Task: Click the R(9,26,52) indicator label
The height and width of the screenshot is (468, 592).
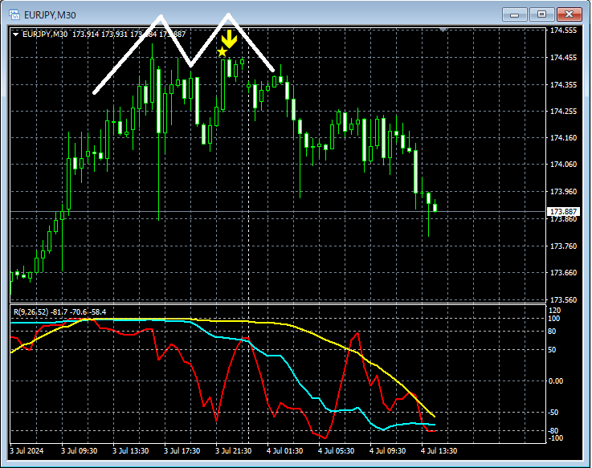Action: 31,311
